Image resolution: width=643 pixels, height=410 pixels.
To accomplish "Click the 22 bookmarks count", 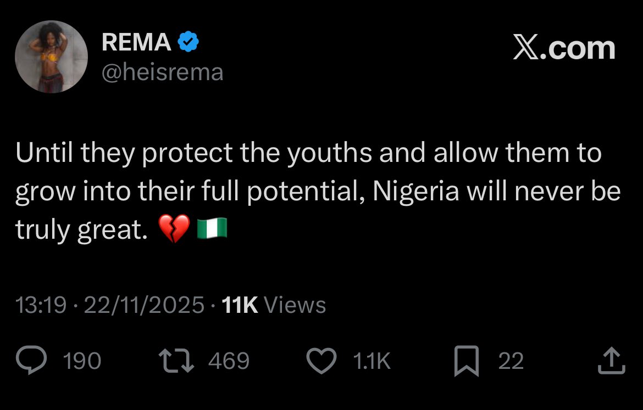I will (x=511, y=361).
